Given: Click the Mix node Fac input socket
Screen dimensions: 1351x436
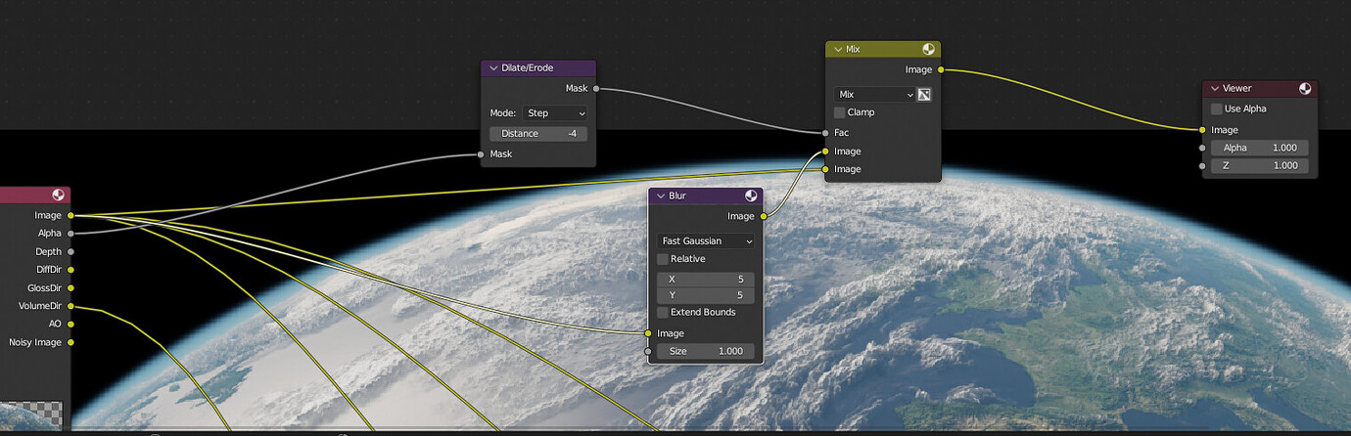Looking at the screenshot, I should [825, 132].
